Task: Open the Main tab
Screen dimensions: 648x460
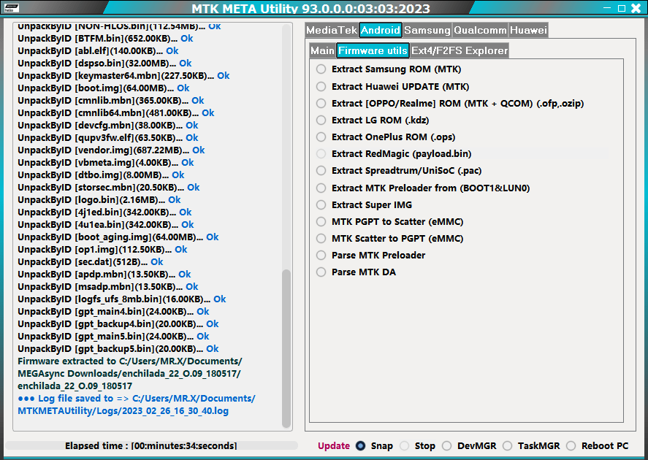Action: (322, 50)
